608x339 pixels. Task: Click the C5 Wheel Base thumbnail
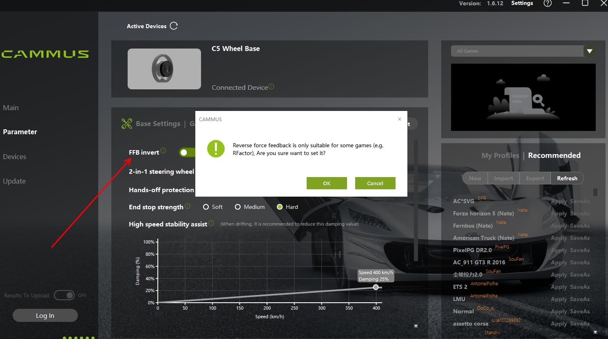point(164,69)
